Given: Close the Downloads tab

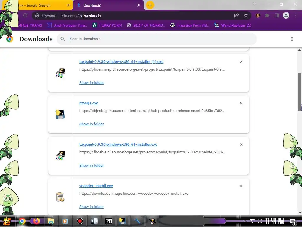Looking at the screenshot, I should coord(139,5).
